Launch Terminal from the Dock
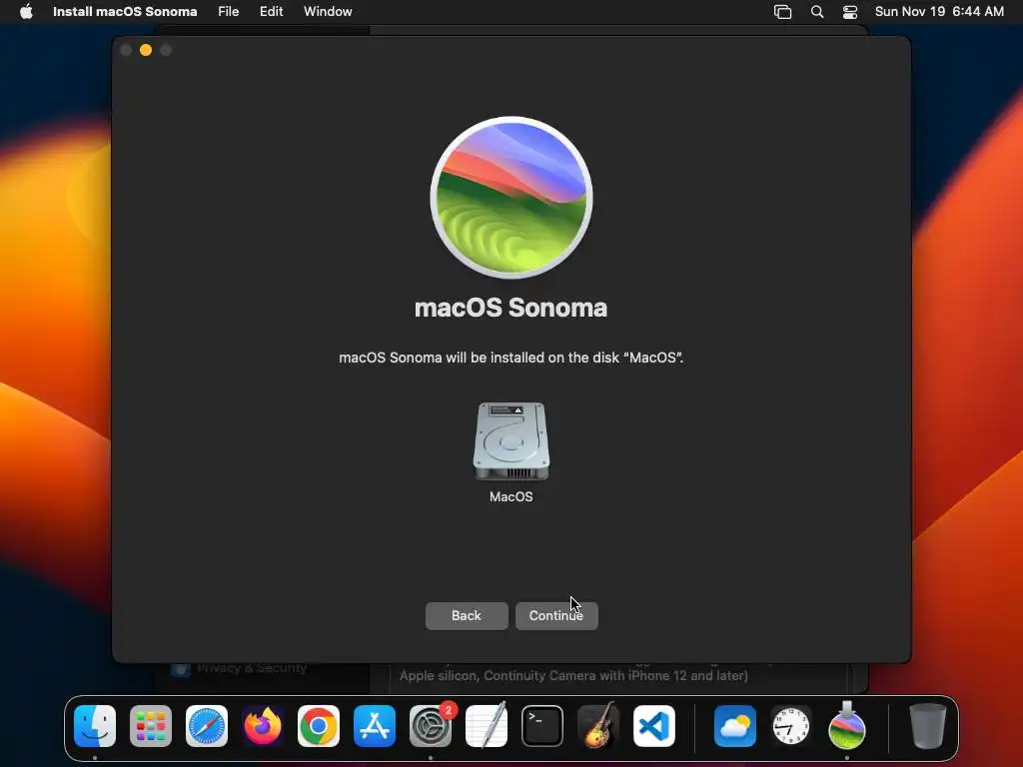The image size is (1023, 767). click(x=542, y=726)
